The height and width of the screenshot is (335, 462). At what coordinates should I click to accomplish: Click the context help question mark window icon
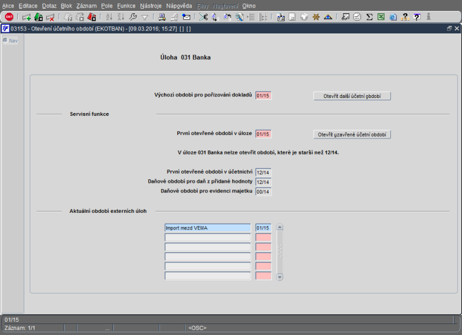(x=416, y=17)
